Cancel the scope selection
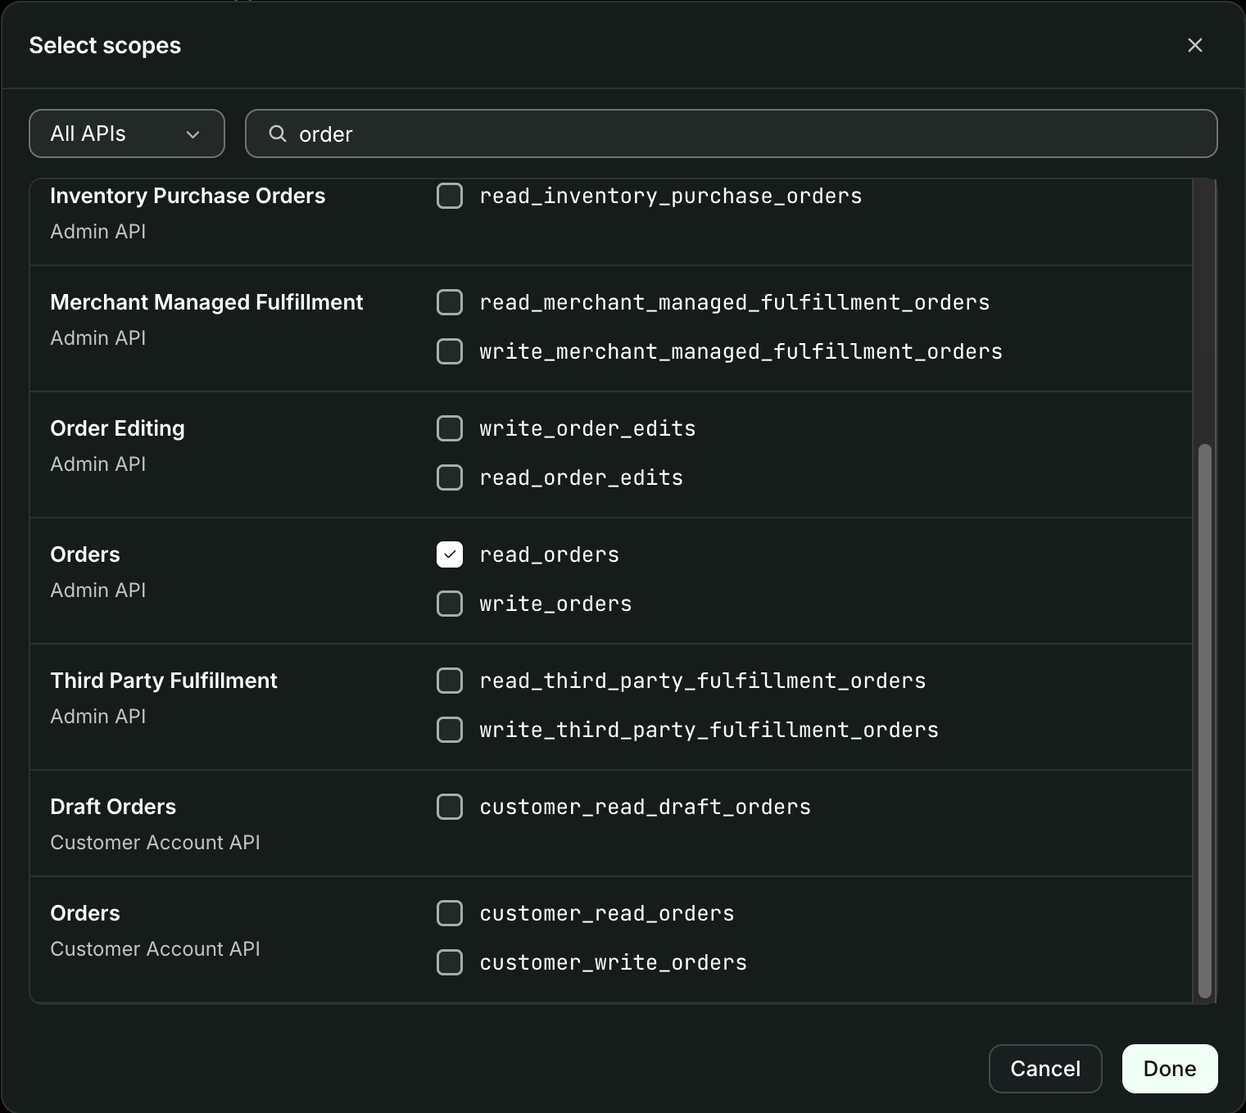The height and width of the screenshot is (1113, 1246). tap(1045, 1069)
